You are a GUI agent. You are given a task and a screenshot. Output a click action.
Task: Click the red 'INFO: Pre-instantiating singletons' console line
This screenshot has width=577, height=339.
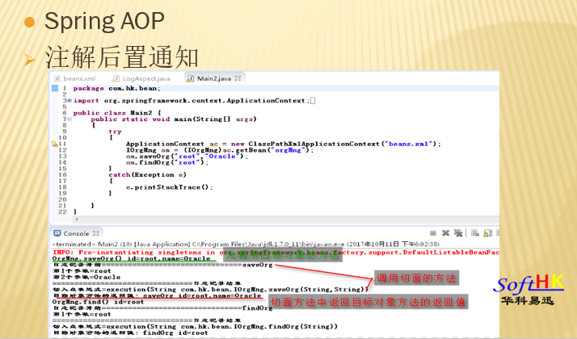(x=276, y=252)
